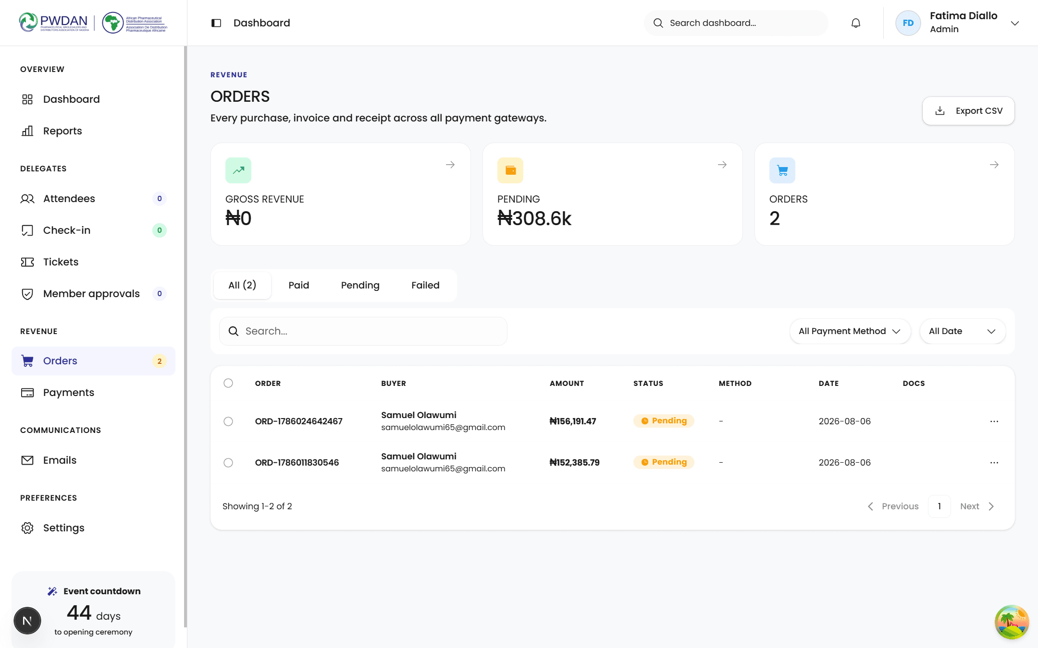
Task: Open Member approvals
Action: [93, 294]
